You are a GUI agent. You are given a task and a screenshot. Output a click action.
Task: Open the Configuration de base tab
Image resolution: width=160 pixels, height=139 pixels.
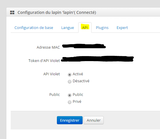pos(34,28)
